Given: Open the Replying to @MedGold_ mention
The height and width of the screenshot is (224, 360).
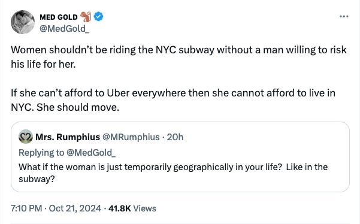Looking at the screenshot, I should point(91,153).
